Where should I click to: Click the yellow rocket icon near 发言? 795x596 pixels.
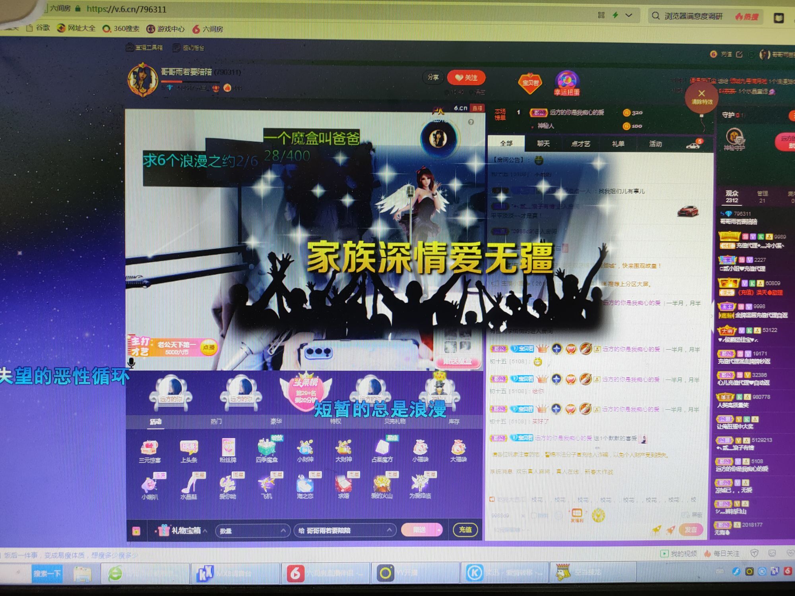pyautogui.click(x=657, y=529)
